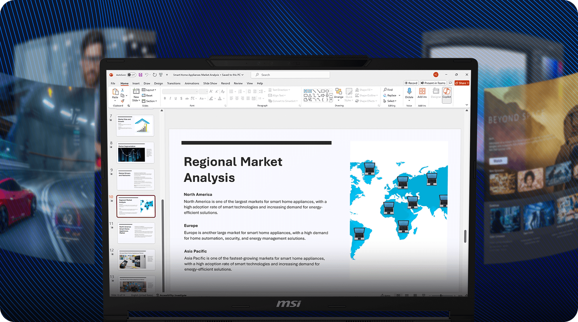Toggle the AutoSave switch
The height and width of the screenshot is (322, 578).
pyautogui.click(x=132, y=75)
